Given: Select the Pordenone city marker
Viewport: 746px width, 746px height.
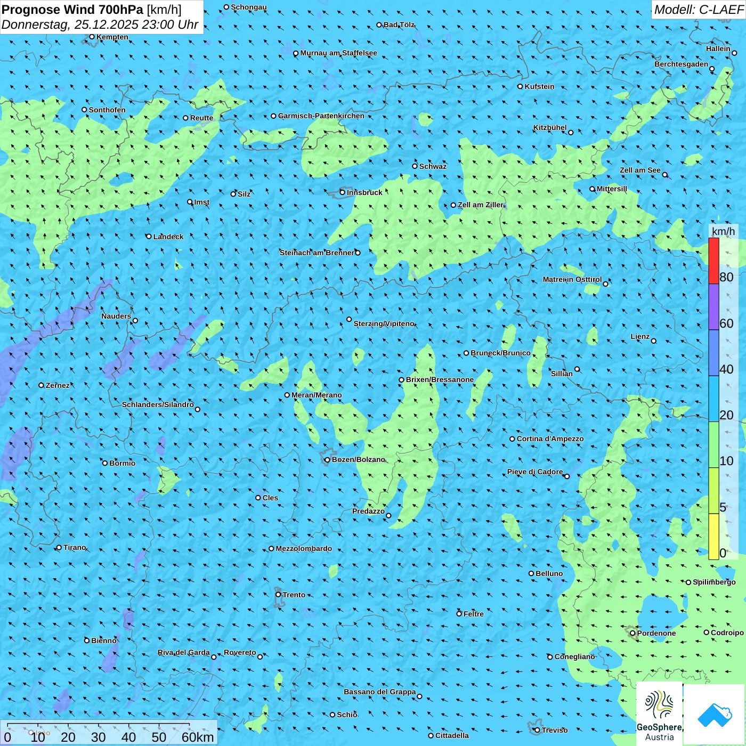Looking at the screenshot, I should pyautogui.click(x=633, y=633).
